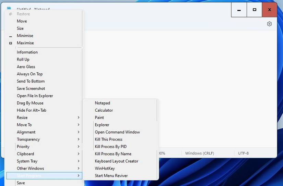The width and height of the screenshot is (283, 186).
Task: Open the Notepad settings gear
Action: (x=269, y=24)
